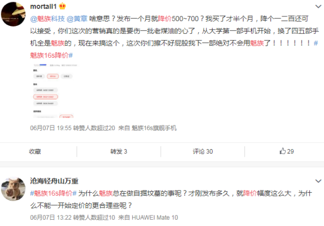Click the 沧海轻舟山万重 username link
Screen dimensions: 324x226
pos(54,181)
